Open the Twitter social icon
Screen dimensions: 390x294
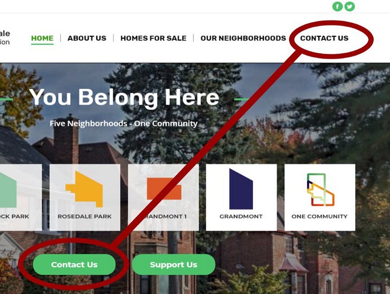tap(350, 6)
